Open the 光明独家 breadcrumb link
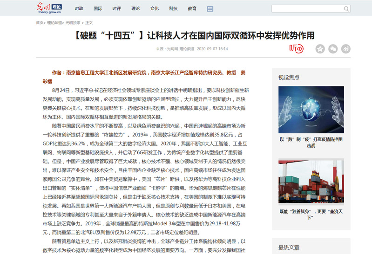Screen dimensions: 372x254 pos(73,22)
